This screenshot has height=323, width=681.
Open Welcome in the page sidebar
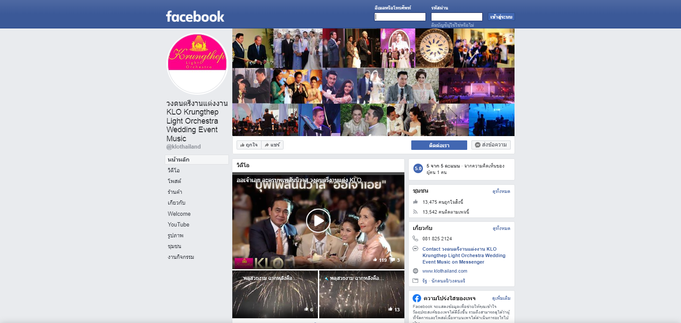[x=179, y=214]
